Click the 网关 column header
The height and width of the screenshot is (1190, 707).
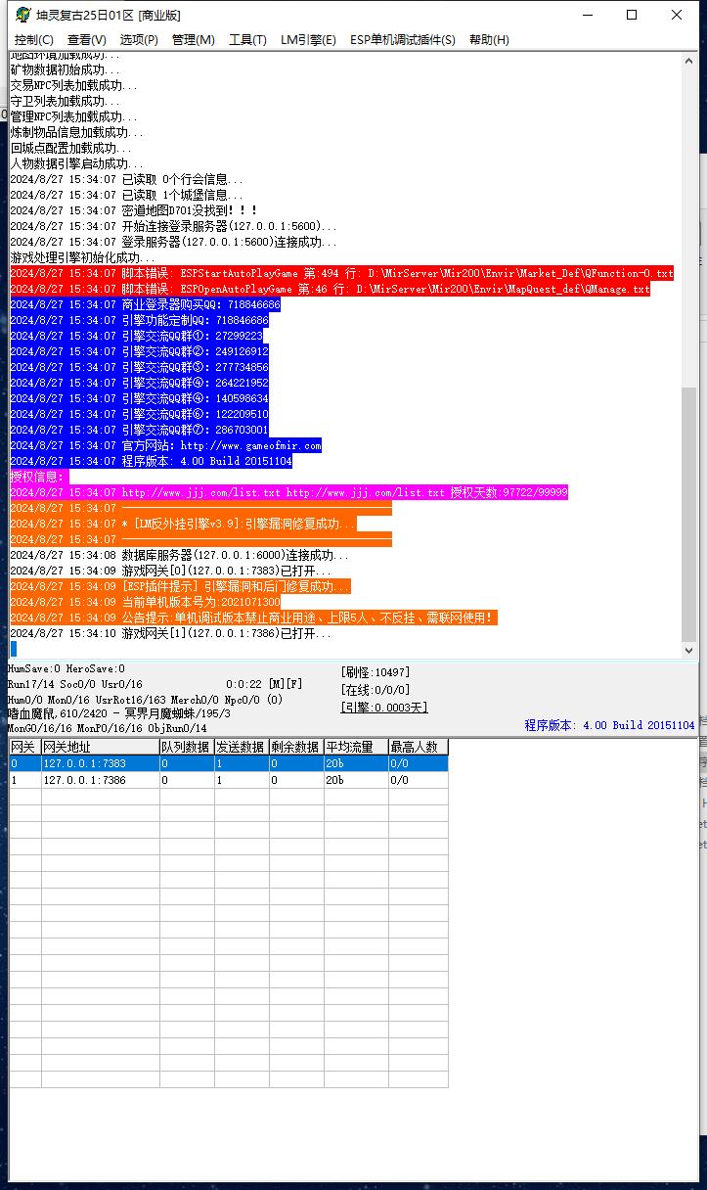tap(24, 747)
